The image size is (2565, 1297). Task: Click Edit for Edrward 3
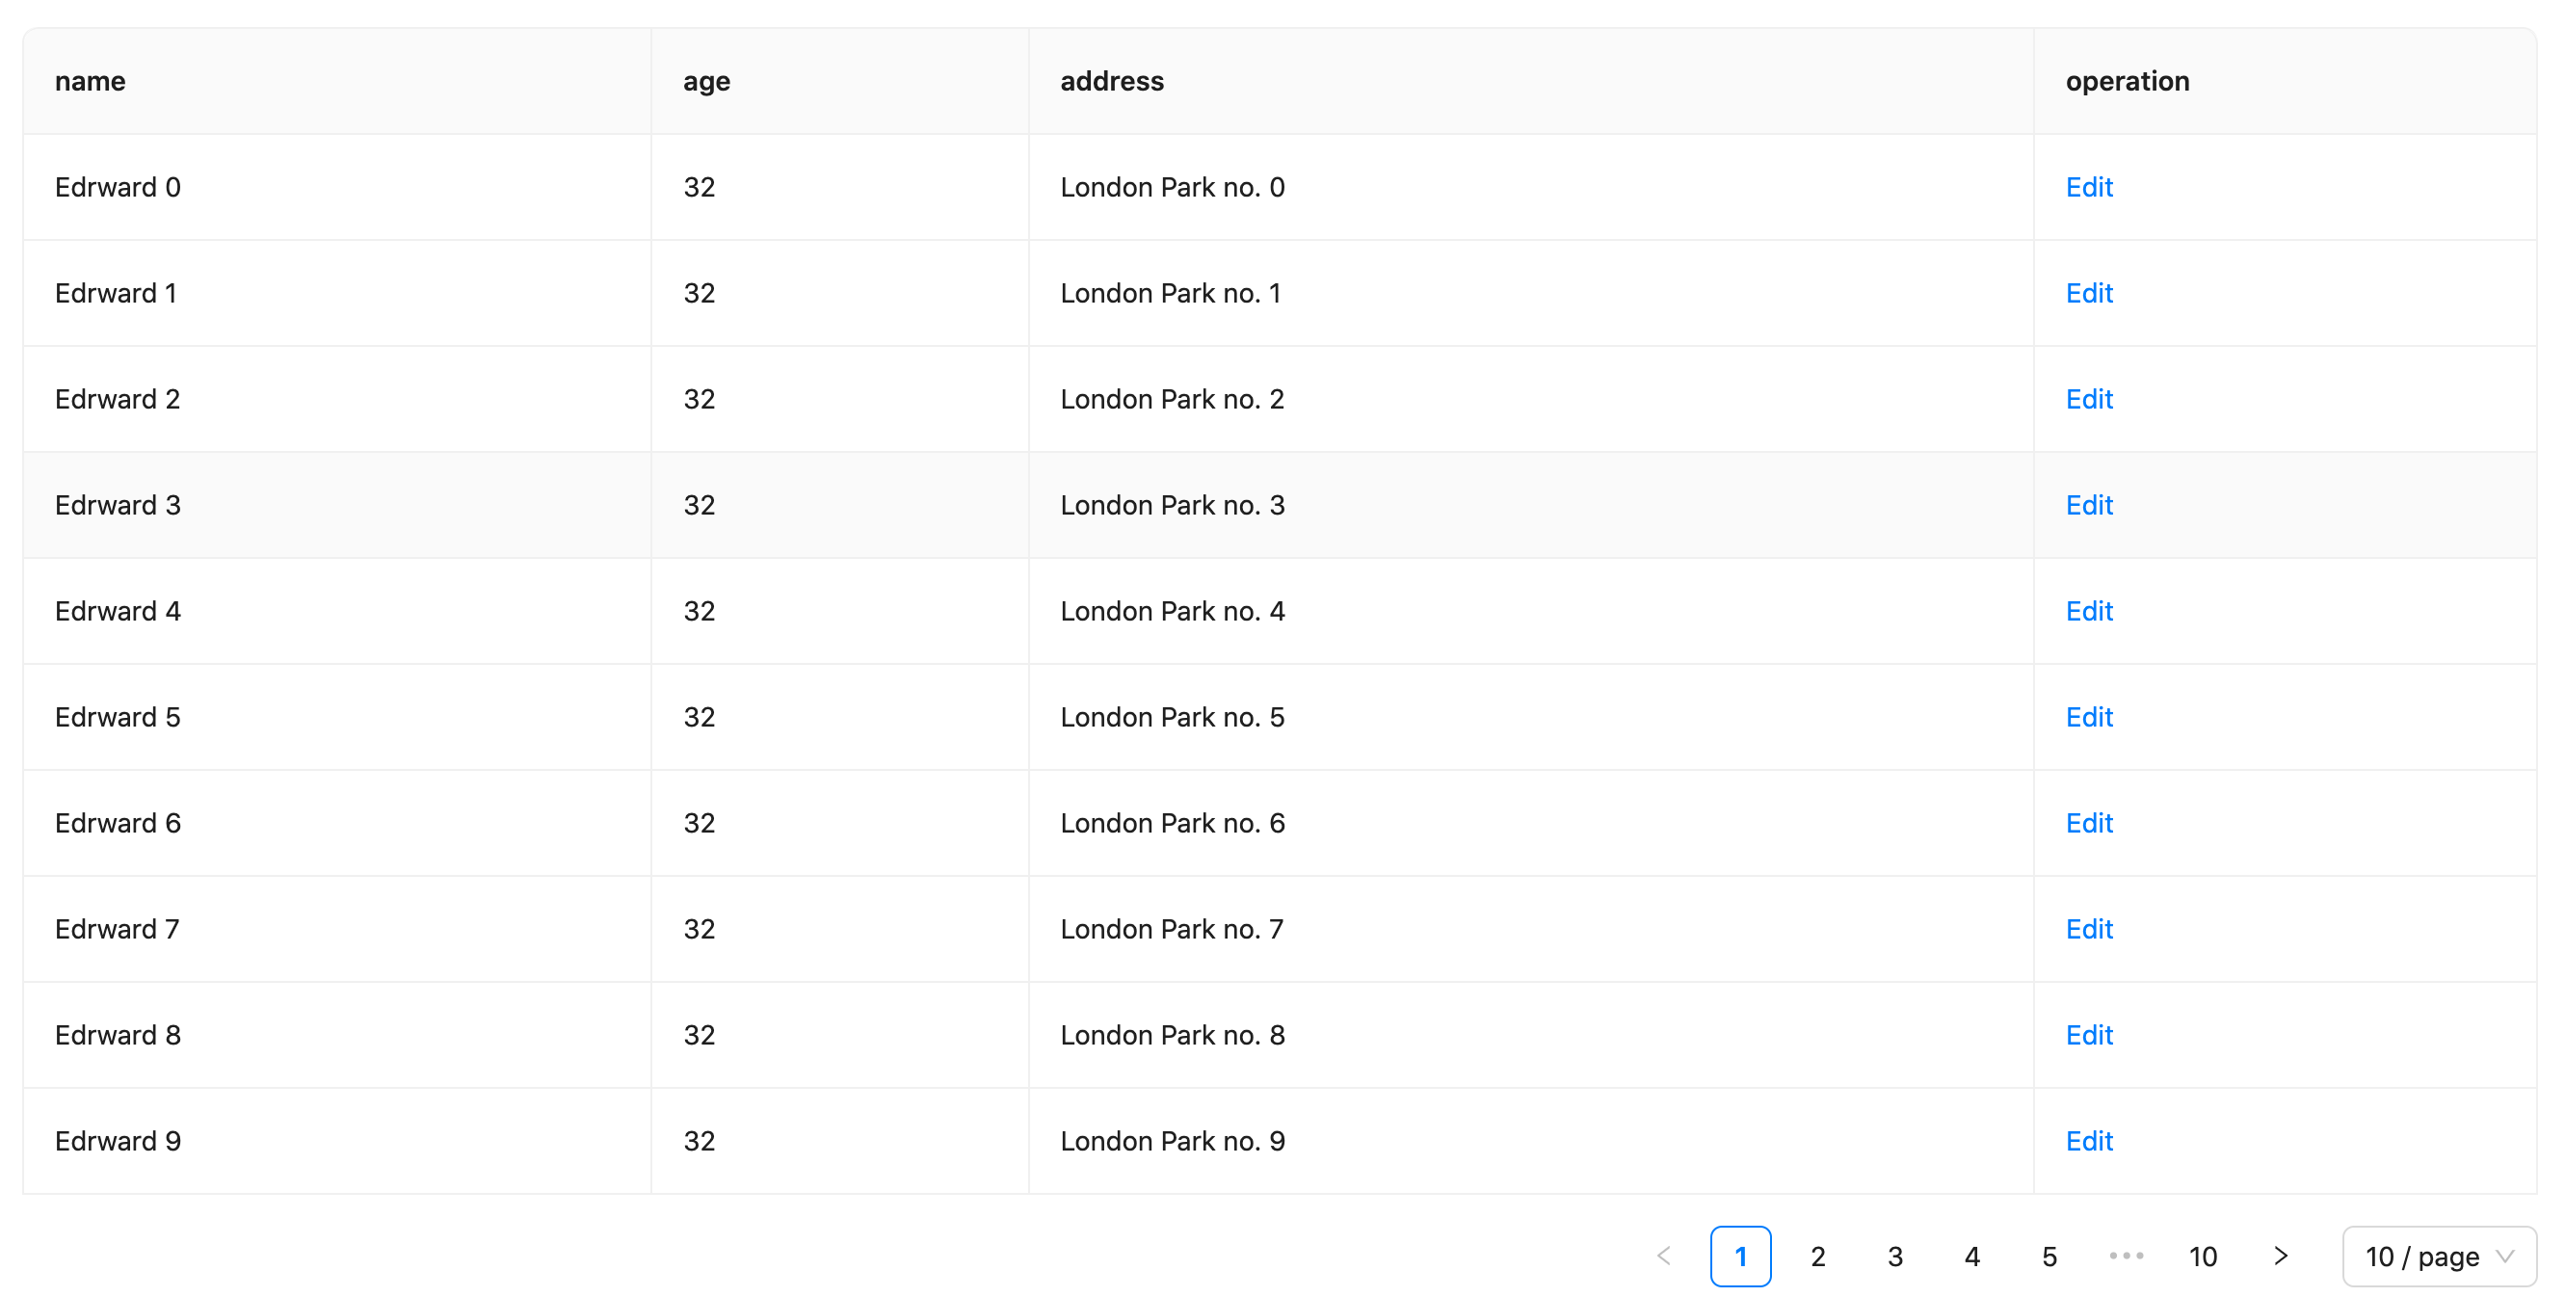[x=2088, y=505]
